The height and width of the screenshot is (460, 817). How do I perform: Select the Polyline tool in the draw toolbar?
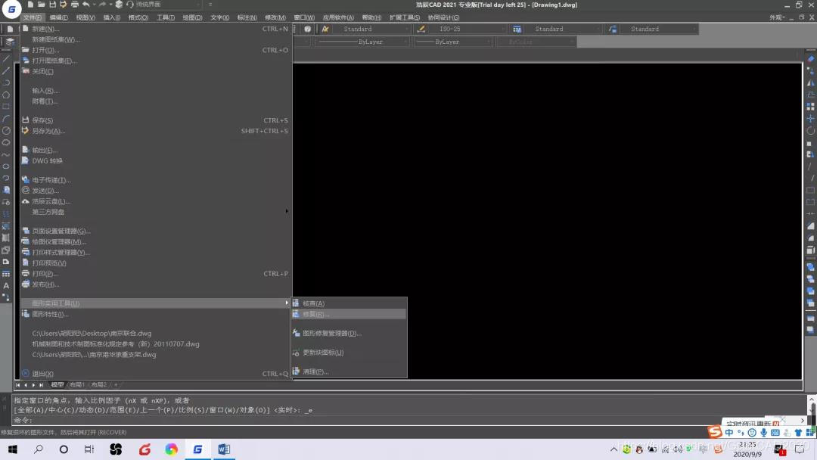pos(6,82)
